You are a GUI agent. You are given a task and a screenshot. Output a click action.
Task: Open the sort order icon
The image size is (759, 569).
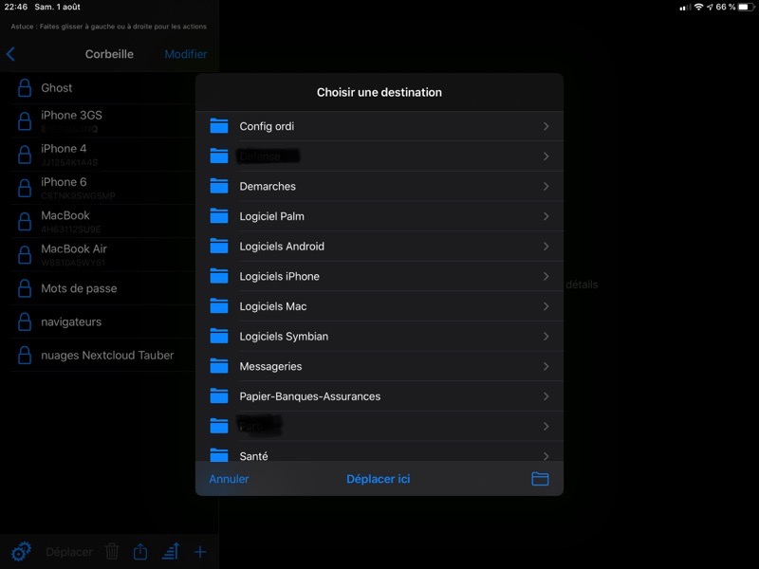click(x=171, y=551)
